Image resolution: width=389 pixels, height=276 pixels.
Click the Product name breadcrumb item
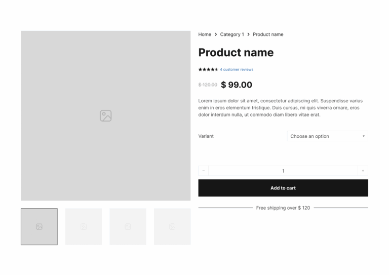268,34
